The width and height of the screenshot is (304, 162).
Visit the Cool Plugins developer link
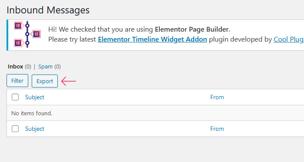(289, 39)
